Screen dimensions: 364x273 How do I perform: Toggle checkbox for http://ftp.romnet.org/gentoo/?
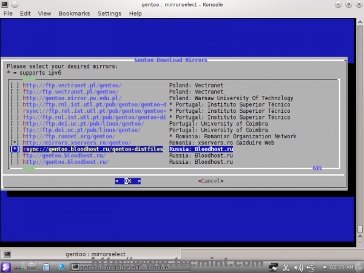[15, 136]
